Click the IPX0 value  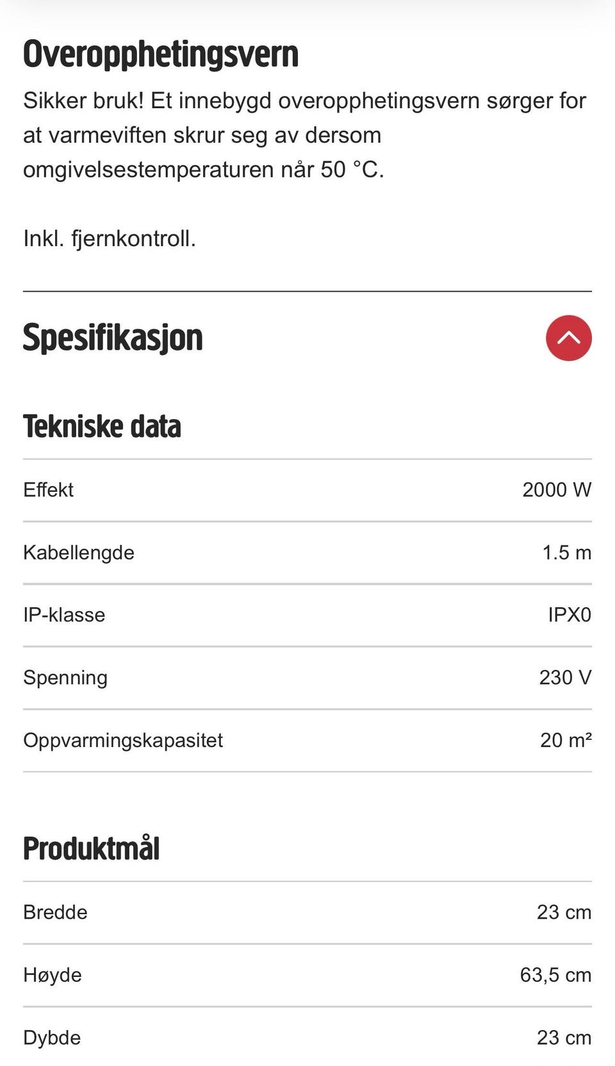coord(570,614)
